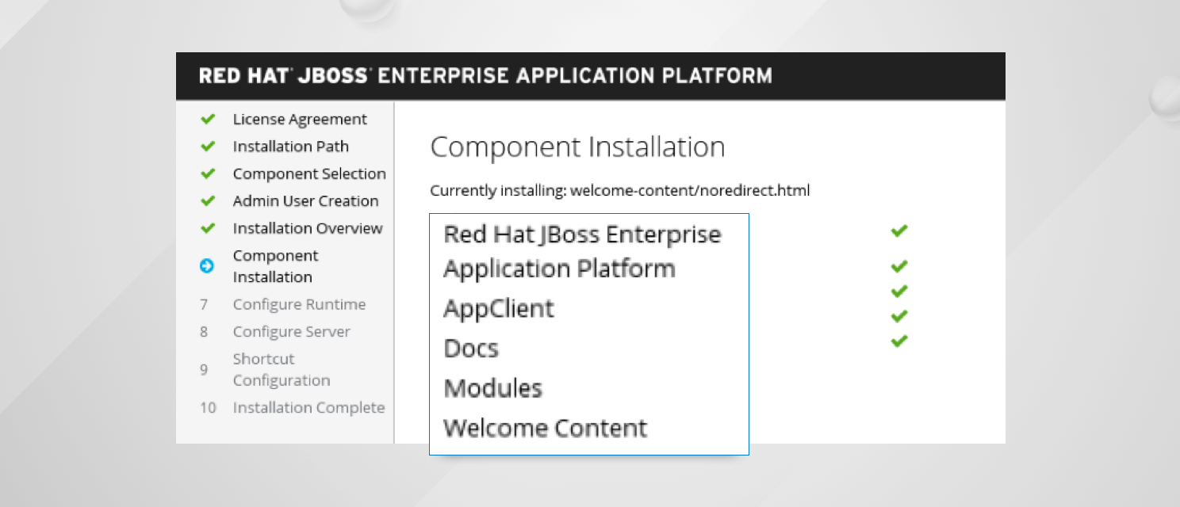The height and width of the screenshot is (507, 1180).
Task: Click the checkmark icon beside Admin User Creation
Action: 208,201
